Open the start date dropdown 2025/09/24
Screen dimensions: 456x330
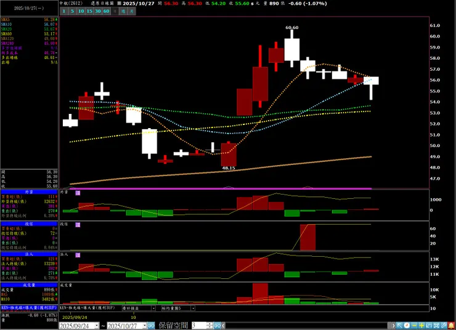pos(97,326)
